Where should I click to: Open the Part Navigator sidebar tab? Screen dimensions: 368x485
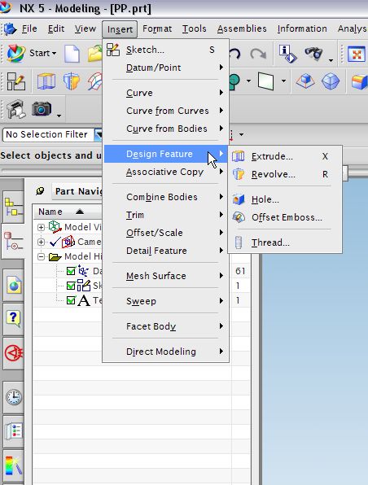[x=13, y=240]
